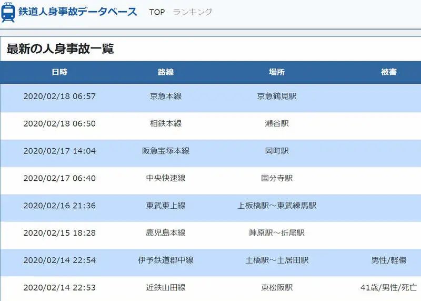Viewport: 421px width, 301px height.
Task: Select the date 2020/02/17 06:40
Action: click(59, 178)
